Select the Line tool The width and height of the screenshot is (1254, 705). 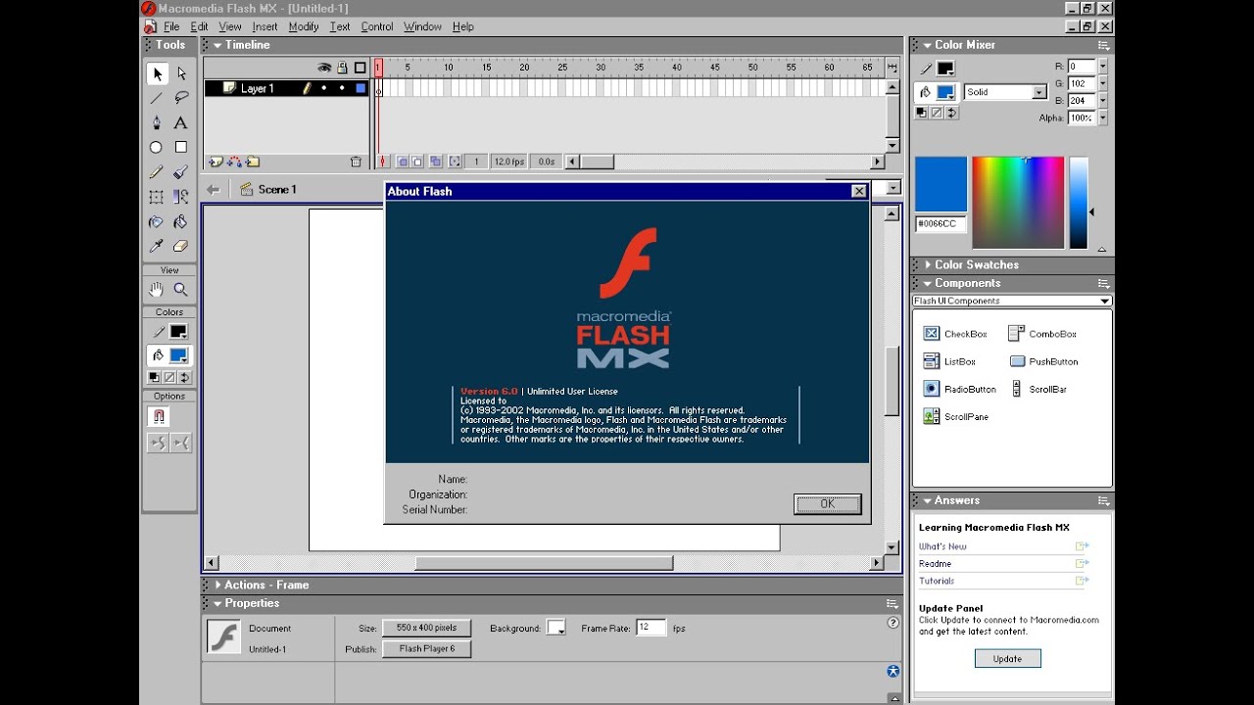pos(157,98)
